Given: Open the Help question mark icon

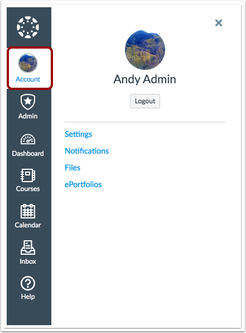Looking at the screenshot, I should [28, 283].
